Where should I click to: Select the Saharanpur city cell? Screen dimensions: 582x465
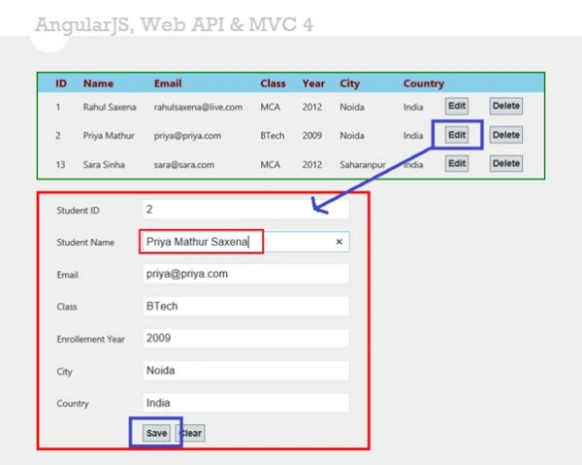coord(363,164)
